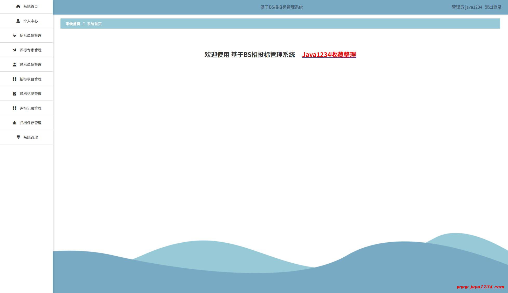Click the sliders icon beside 招标单位管理

(15, 36)
